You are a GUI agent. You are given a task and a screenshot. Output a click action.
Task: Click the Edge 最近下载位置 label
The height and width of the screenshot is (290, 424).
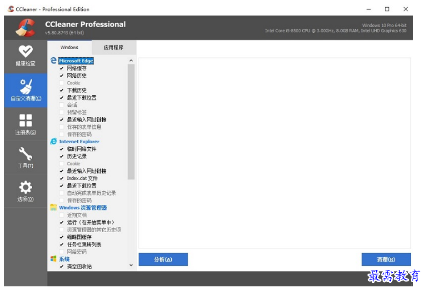(x=82, y=98)
